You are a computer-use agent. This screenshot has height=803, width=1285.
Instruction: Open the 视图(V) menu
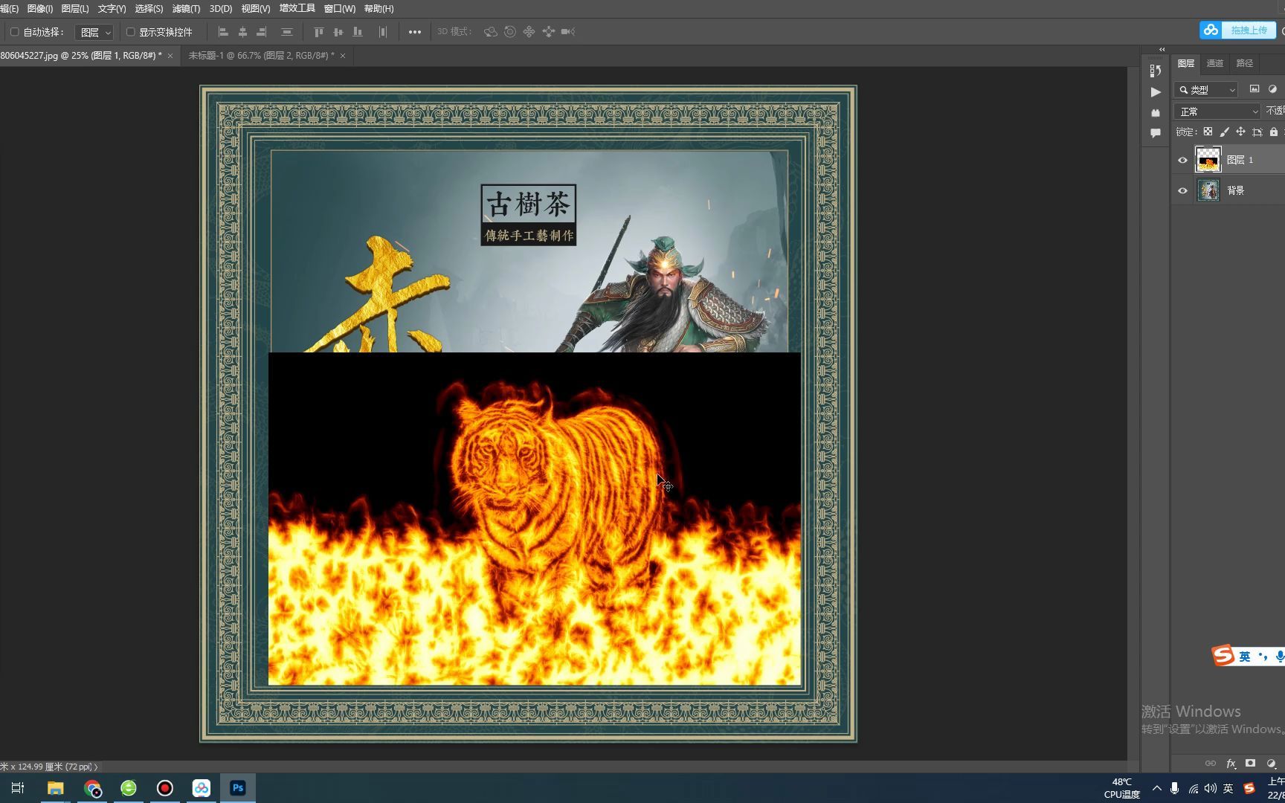[255, 9]
